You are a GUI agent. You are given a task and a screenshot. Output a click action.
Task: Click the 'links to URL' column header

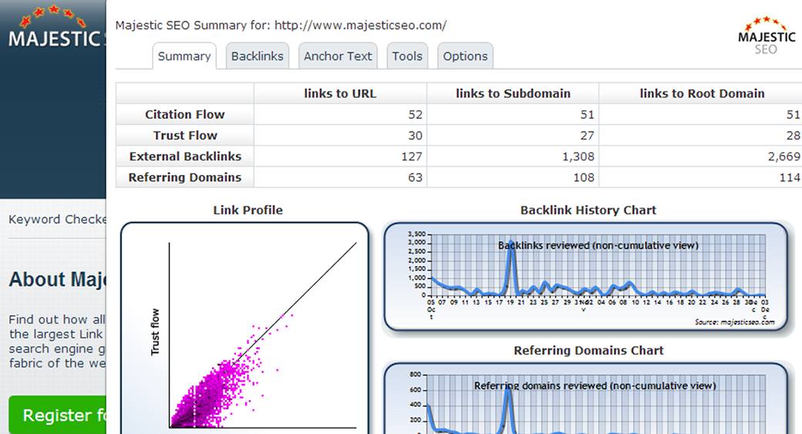tap(340, 93)
